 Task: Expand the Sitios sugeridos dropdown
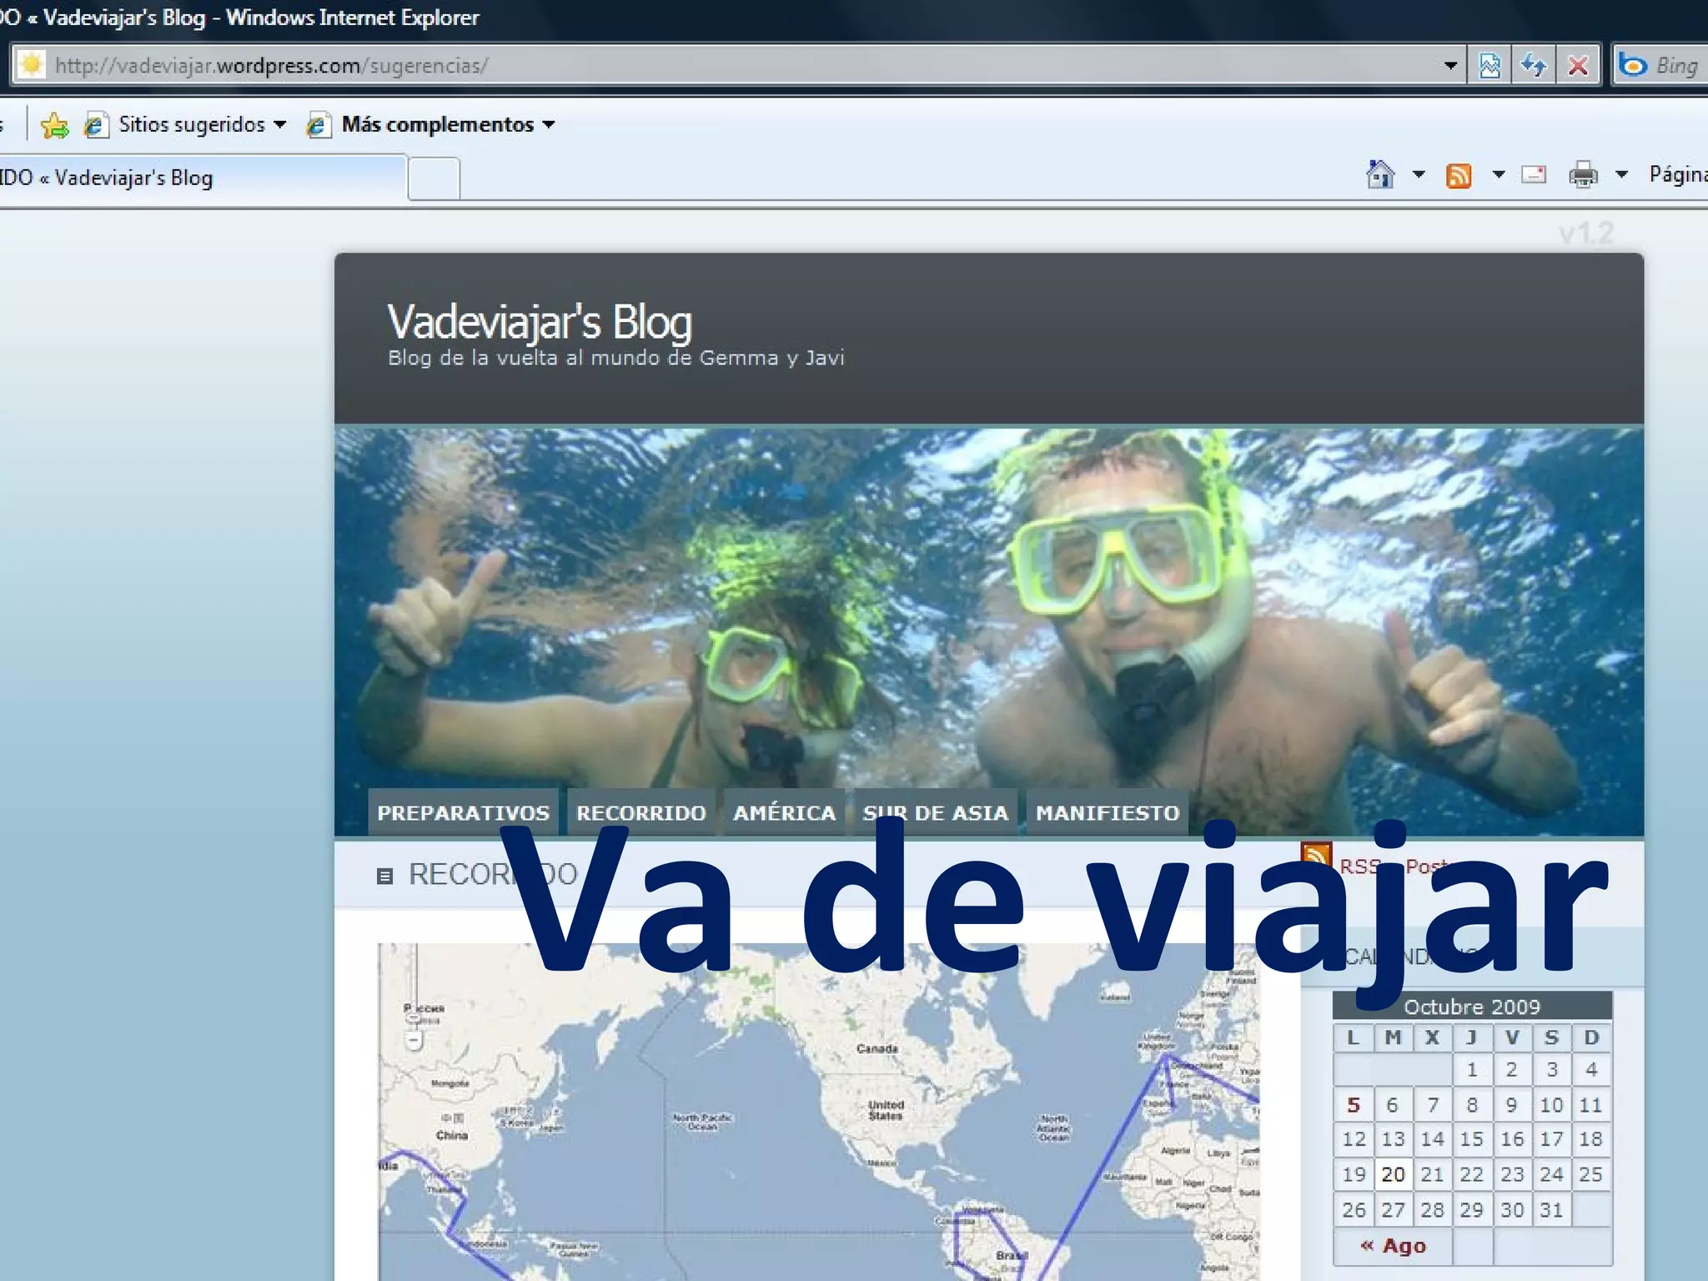pyautogui.click(x=280, y=125)
